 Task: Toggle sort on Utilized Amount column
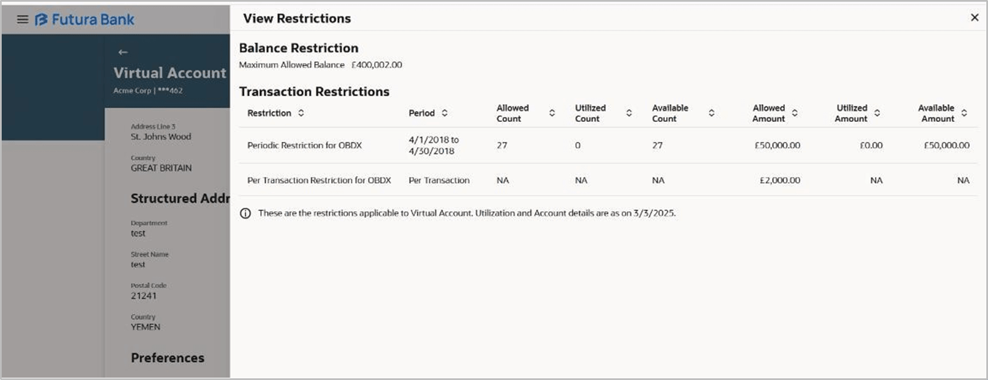coord(876,113)
